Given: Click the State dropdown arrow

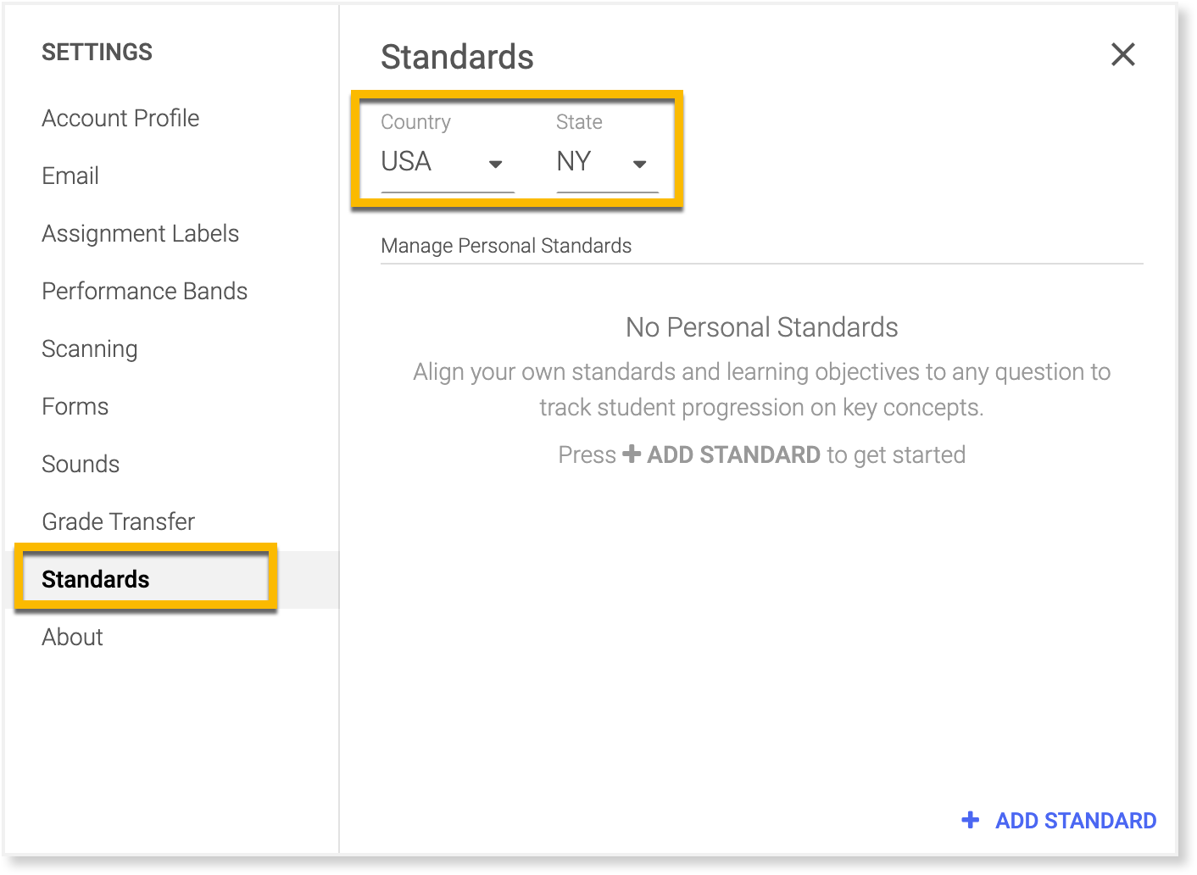Looking at the screenshot, I should [640, 164].
